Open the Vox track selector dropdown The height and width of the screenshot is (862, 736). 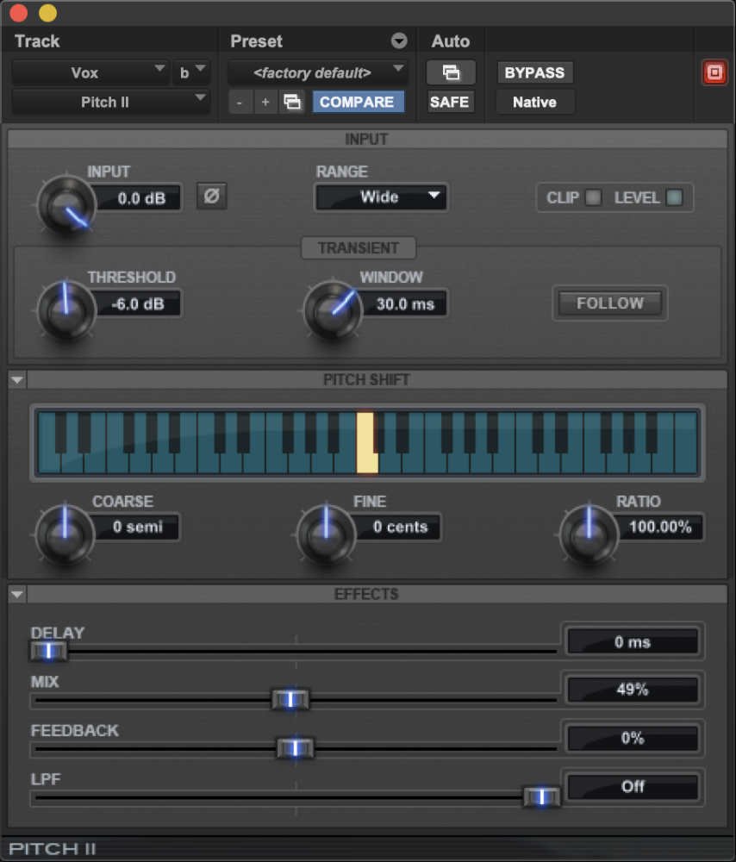[90, 72]
